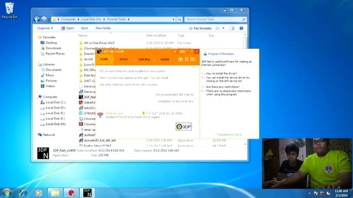The height and width of the screenshot is (198, 353).
Task: Click the Translated by link in 3DP Net
Action: tap(229, 135)
